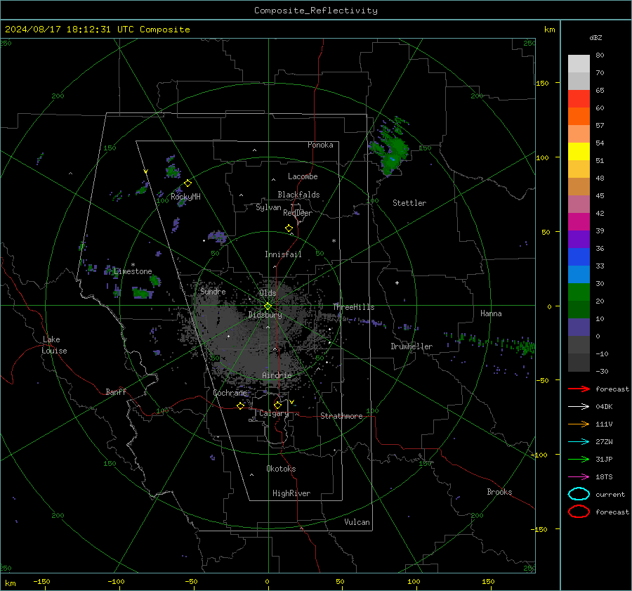Click the magenta 18TS arrow icon
The width and height of the screenshot is (632, 591).
(x=579, y=477)
